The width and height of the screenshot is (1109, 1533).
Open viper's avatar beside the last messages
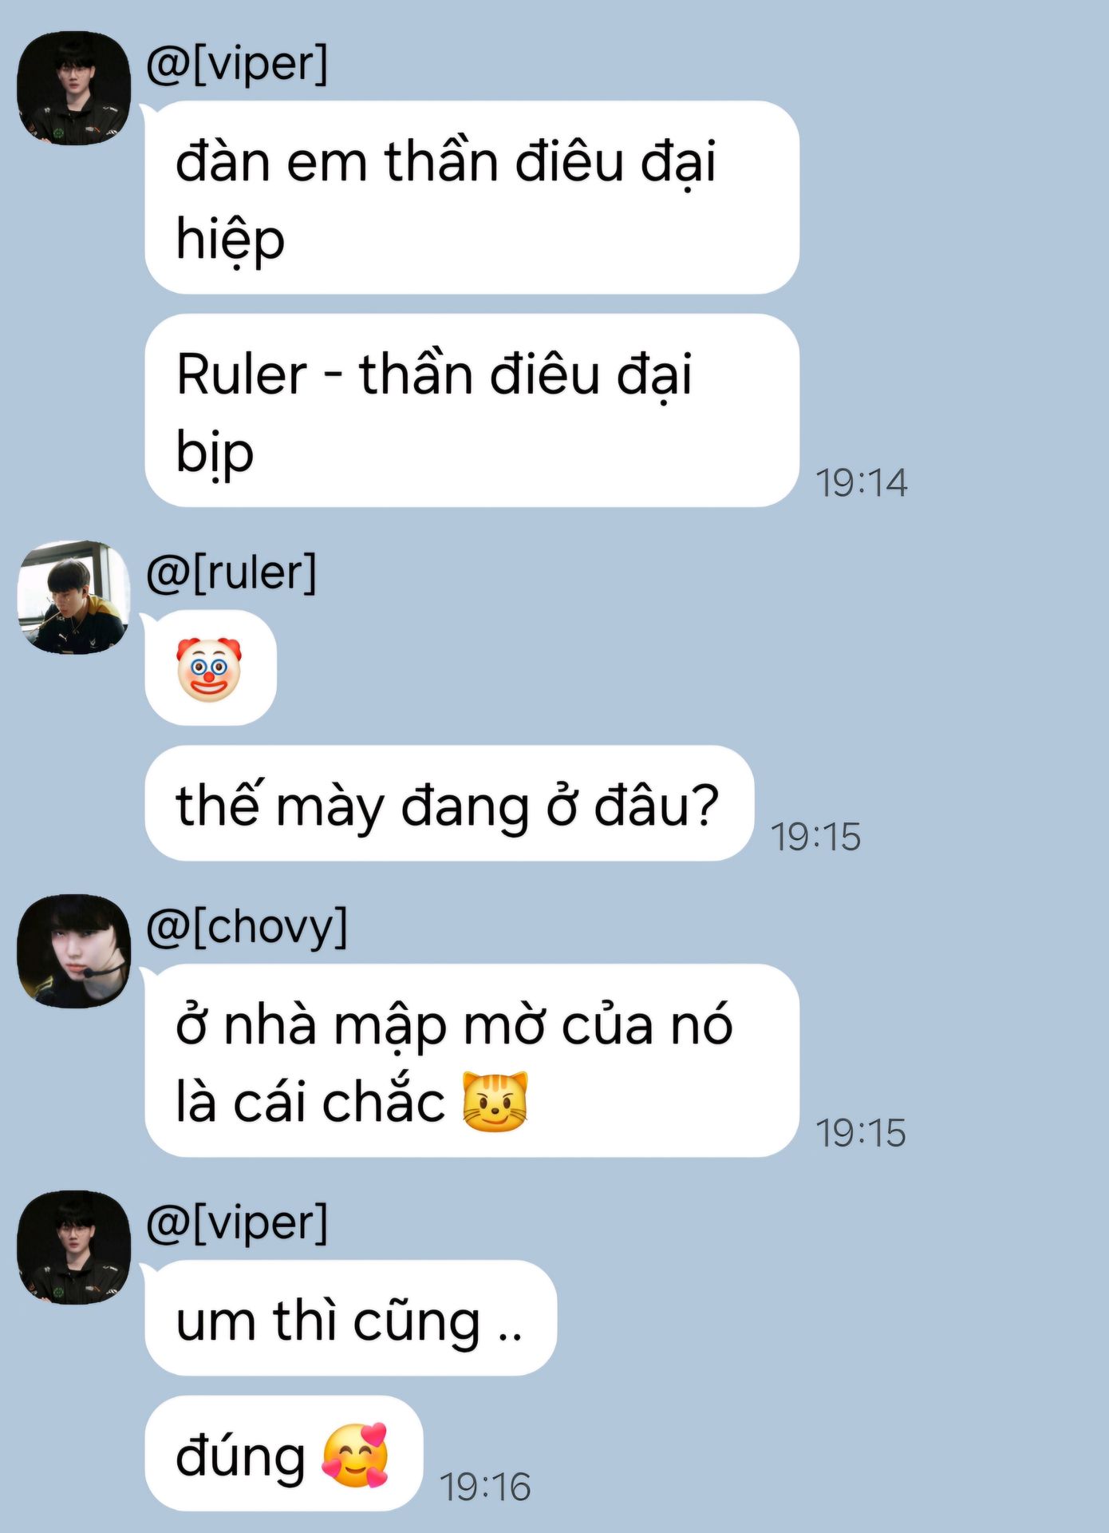pos(73,1247)
